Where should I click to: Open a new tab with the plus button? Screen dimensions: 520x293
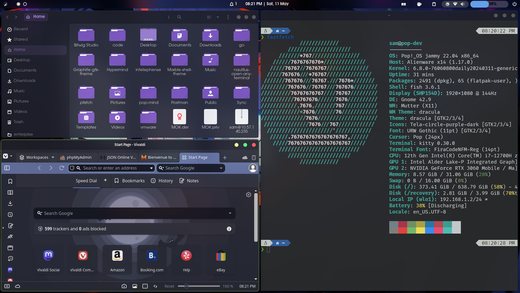(225, 158)
